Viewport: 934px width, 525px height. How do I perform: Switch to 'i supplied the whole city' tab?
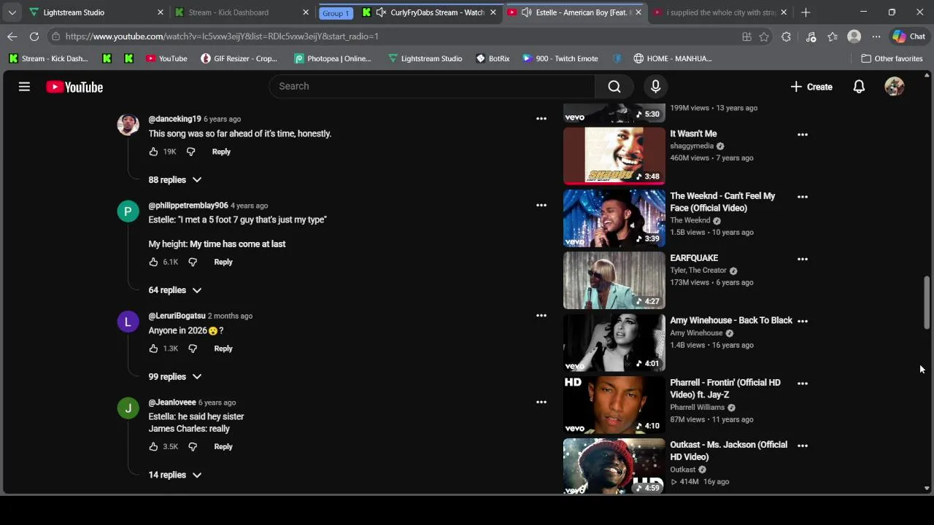[x=720, y=12]
